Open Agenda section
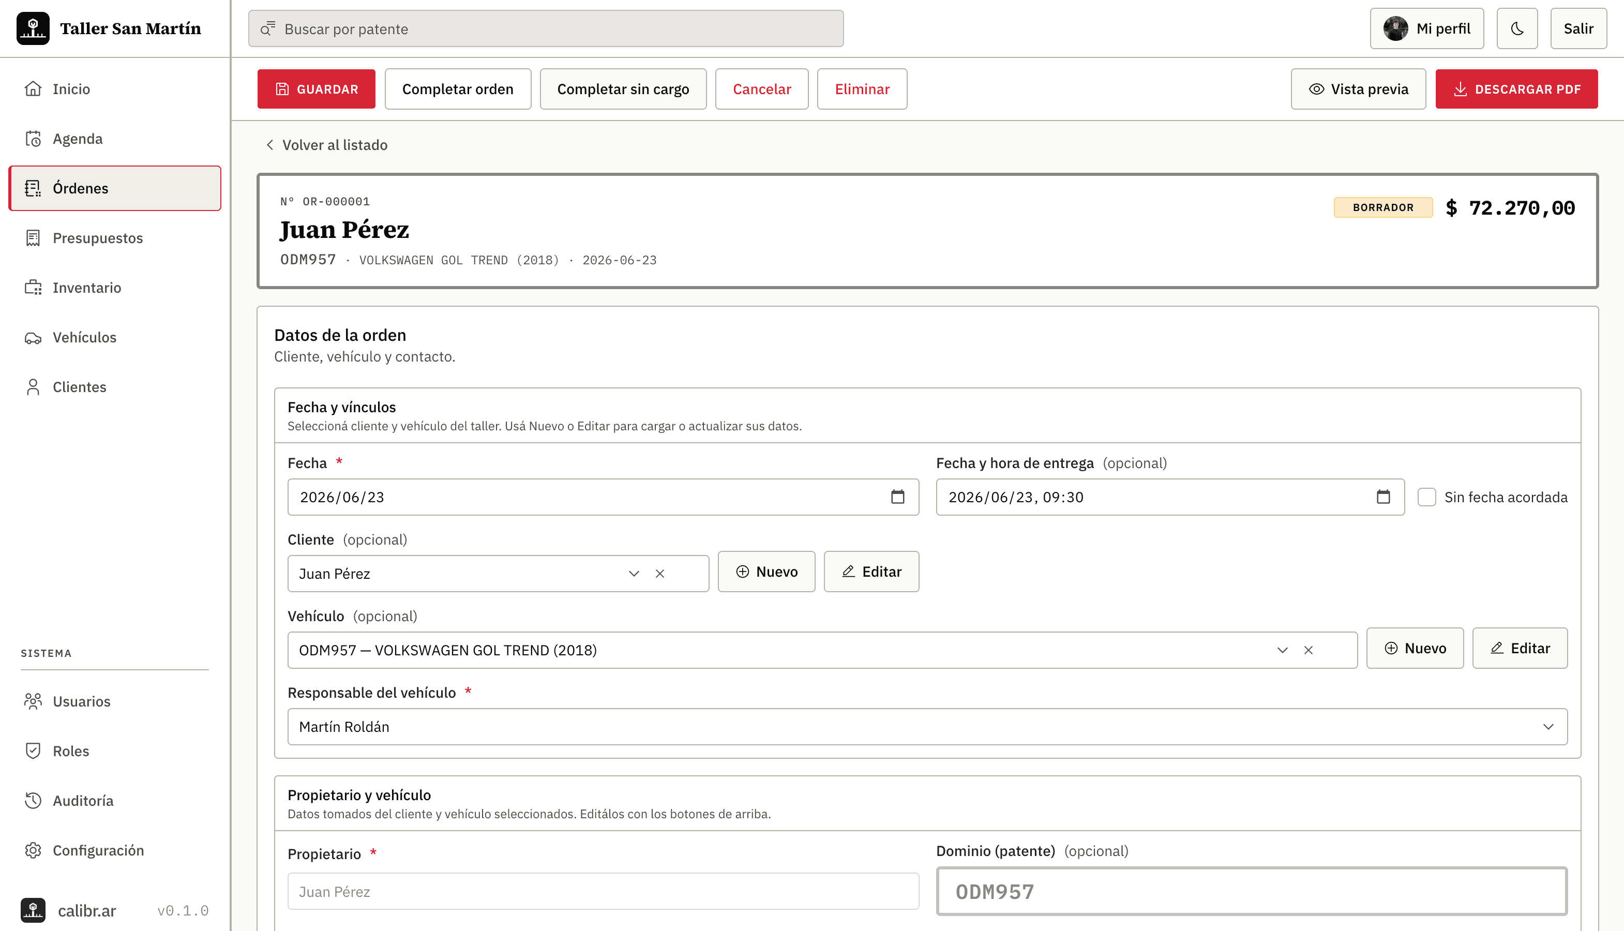Image resolution: width=1624 pixels, height=931 pixels. click(x=115, y=139)
